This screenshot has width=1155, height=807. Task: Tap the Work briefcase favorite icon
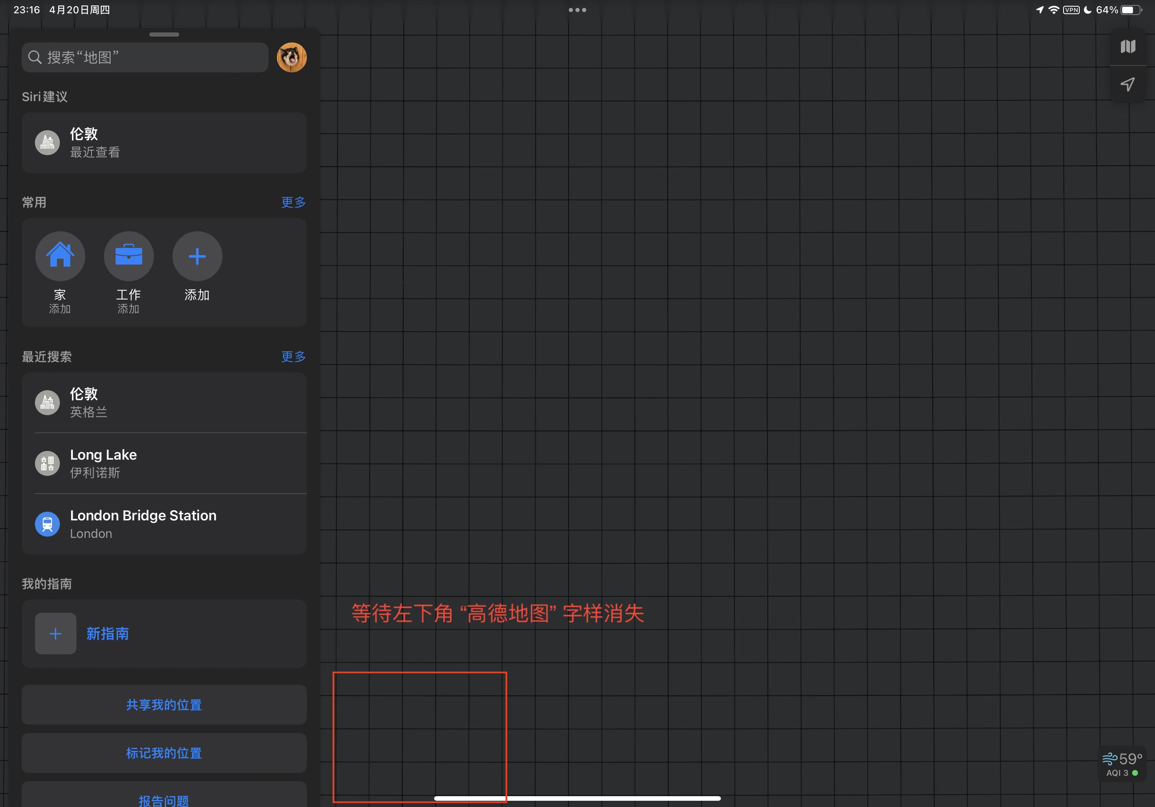(128, 256)
